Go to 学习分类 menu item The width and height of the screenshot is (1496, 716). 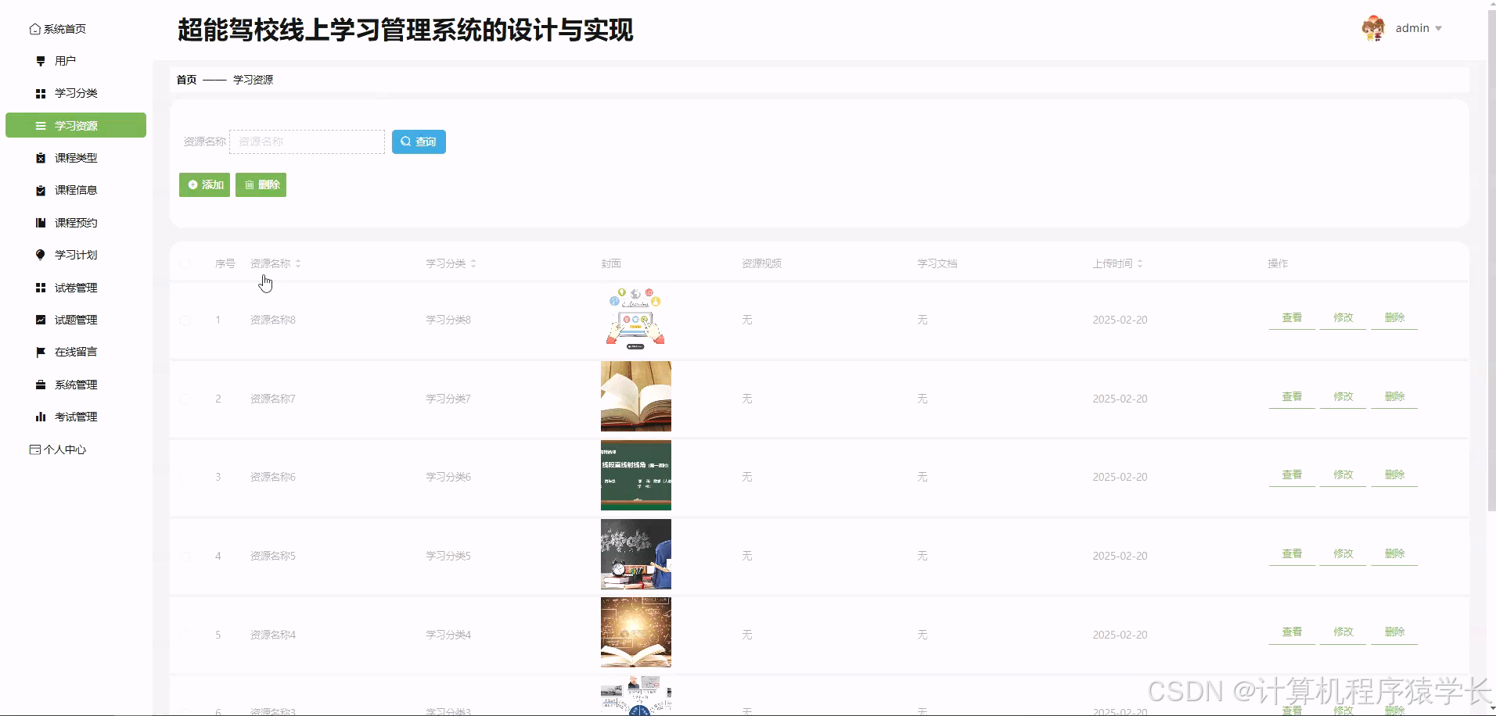pos(76,93)
